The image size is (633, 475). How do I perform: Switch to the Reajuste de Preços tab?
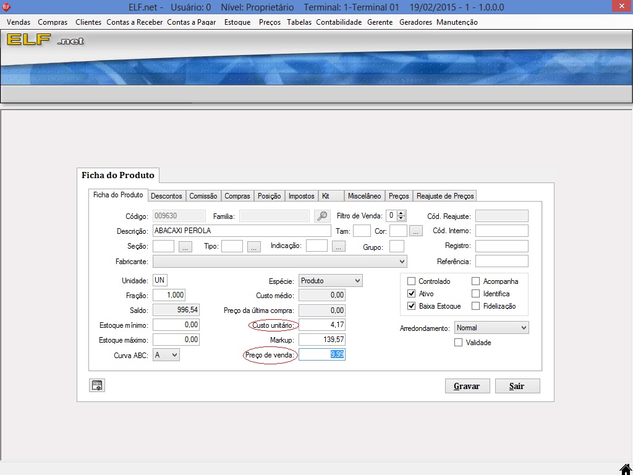click(x=445, y=196)
